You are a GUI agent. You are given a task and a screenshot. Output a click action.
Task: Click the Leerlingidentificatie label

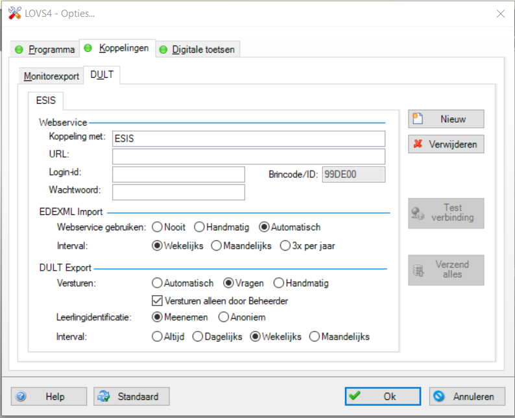pyautogui.click(x=94, y=317)
